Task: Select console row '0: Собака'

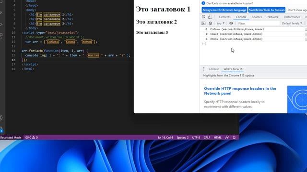Action: pos(253,29)
